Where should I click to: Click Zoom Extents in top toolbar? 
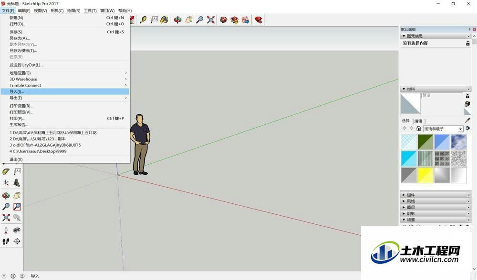pos(210,20)
